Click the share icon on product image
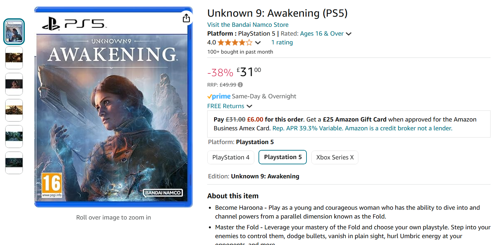502x245 pixels. [186, 18]
